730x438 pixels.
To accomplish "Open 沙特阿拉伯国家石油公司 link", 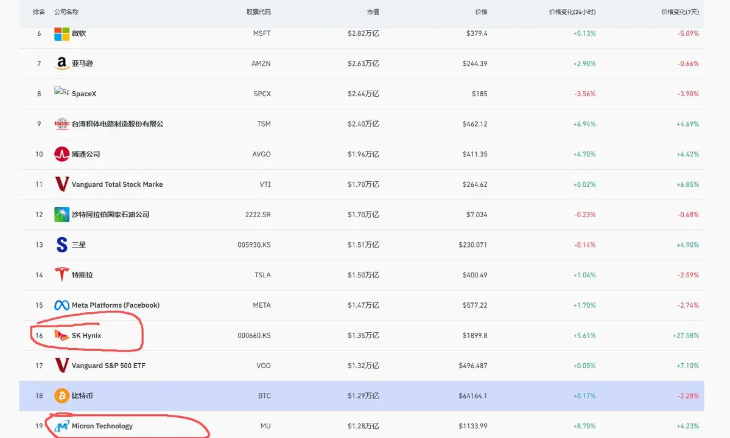I will point(110,215).
